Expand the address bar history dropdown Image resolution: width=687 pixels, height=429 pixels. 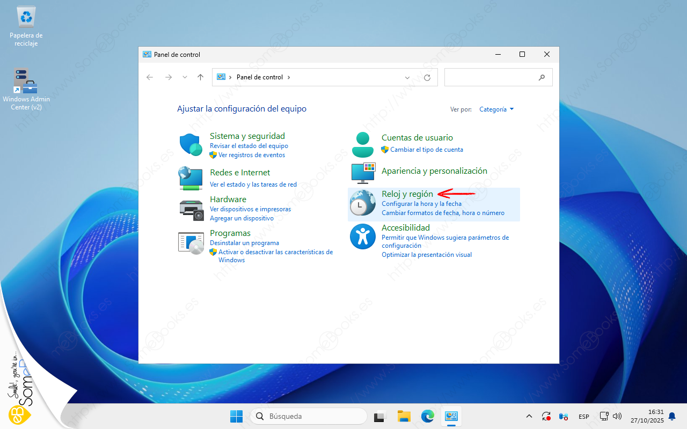click(x=407, y=77)
